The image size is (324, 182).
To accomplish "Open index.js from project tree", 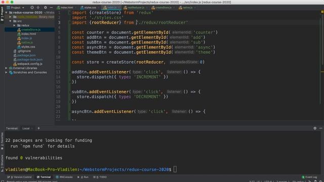I will tap(26, 38).
